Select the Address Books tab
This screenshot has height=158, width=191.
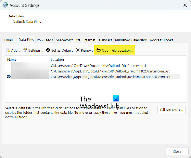[x=161, y=40]
